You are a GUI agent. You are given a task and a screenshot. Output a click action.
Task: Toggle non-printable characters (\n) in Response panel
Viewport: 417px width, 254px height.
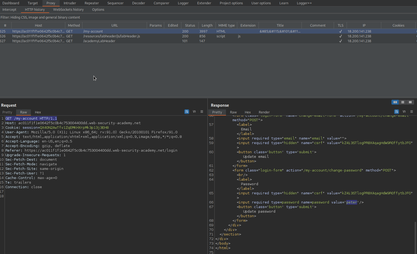click(404, 112)
